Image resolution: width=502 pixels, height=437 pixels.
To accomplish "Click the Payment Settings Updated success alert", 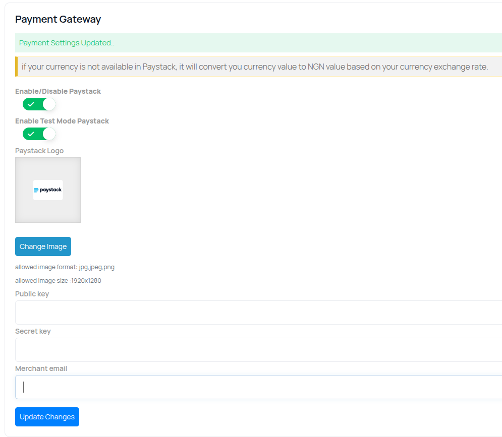I will pos(258,43).
